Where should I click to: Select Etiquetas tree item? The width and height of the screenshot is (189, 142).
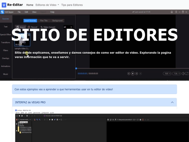tap(22, 126)
